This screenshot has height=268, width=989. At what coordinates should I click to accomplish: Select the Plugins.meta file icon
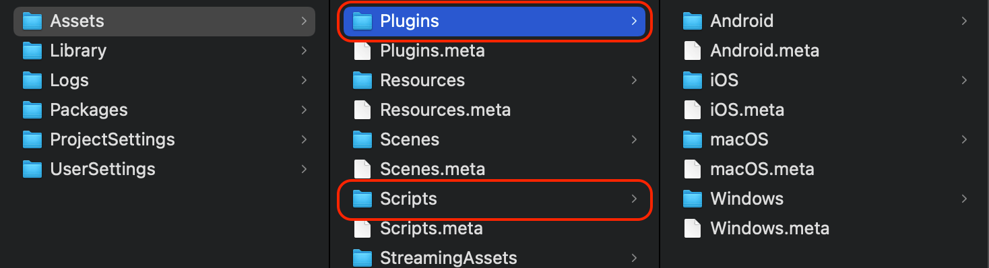pos(362,51)
